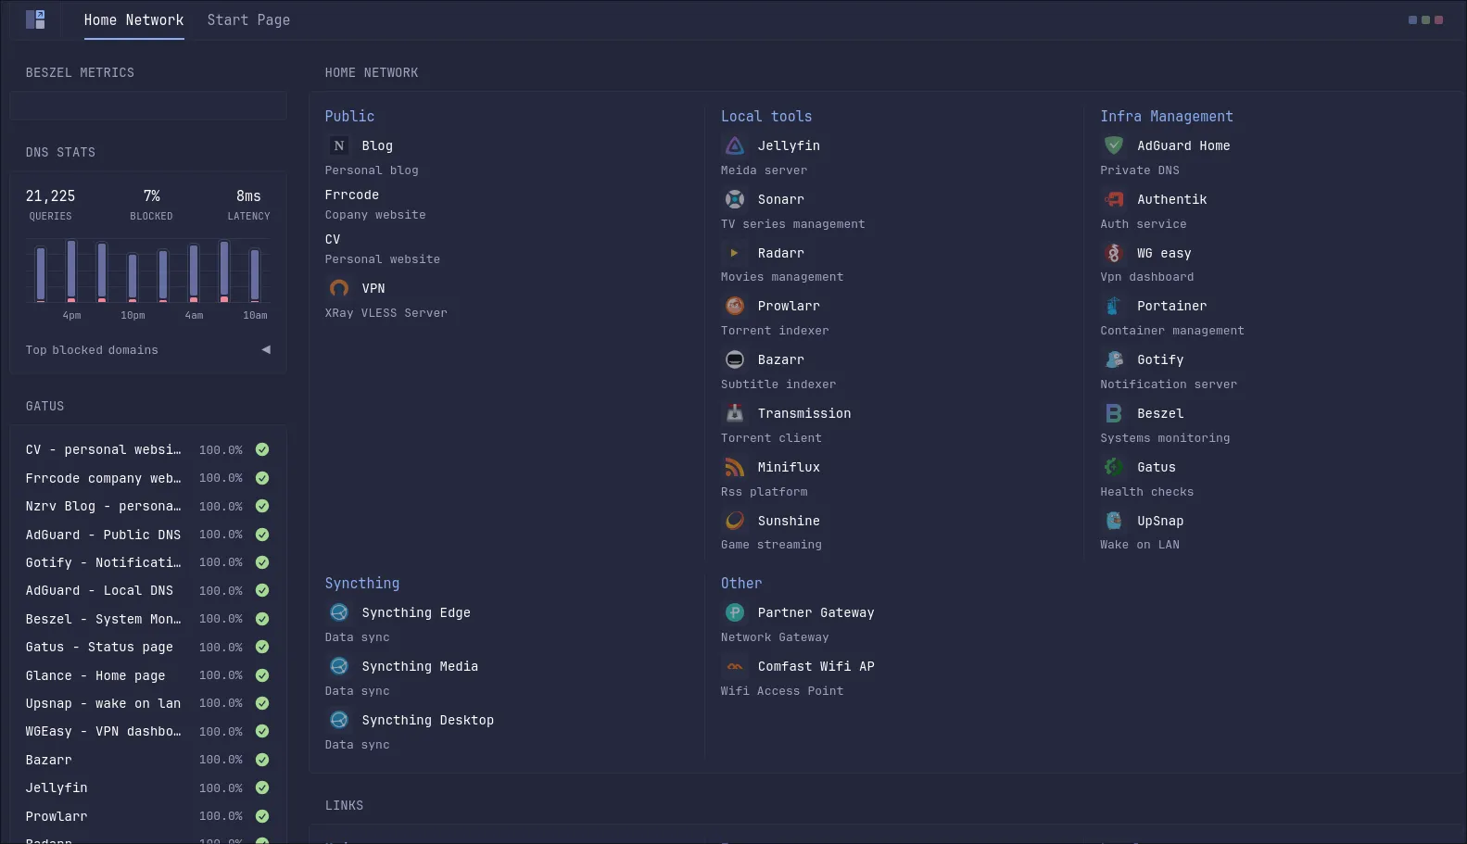Open the Sunshine icon
The width and height of the screenshot is (1467, 844).
click(735, 521)
